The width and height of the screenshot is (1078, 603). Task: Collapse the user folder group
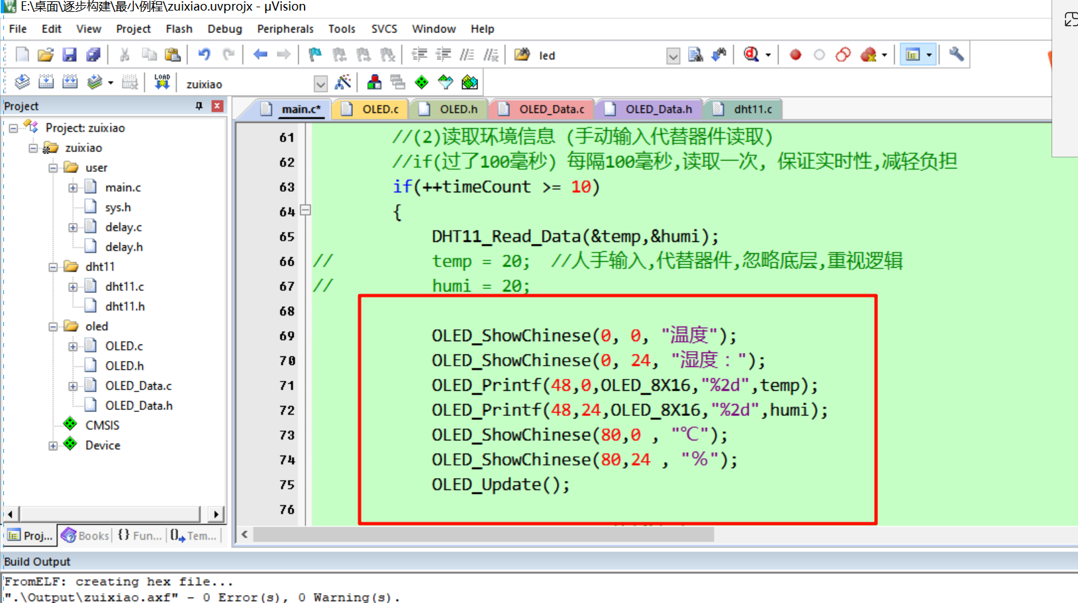click(x=53, y=168)
